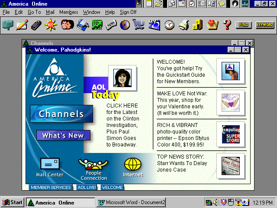Open the Mail Center envelope icon
277x208 pixels.
click(50, 167)
